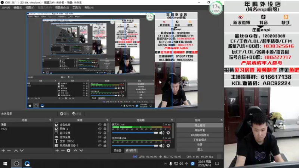Enable 工作室模式 studio mode

pyautogui.click(x=200, y=140)
